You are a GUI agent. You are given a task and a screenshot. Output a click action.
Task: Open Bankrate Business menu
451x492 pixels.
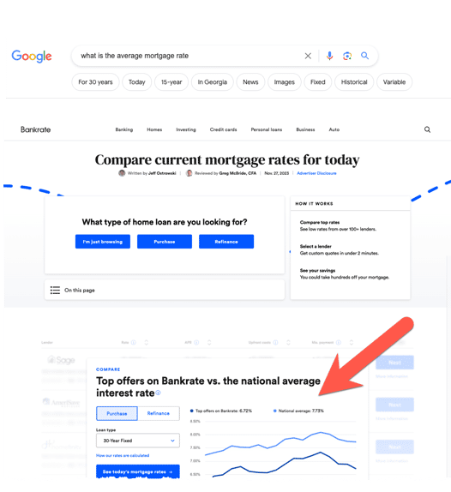pos(305,129)
